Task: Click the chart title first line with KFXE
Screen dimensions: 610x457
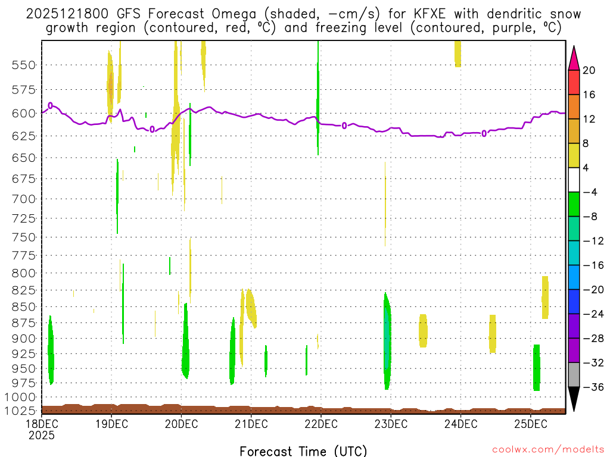Action: tap(303, 14)
